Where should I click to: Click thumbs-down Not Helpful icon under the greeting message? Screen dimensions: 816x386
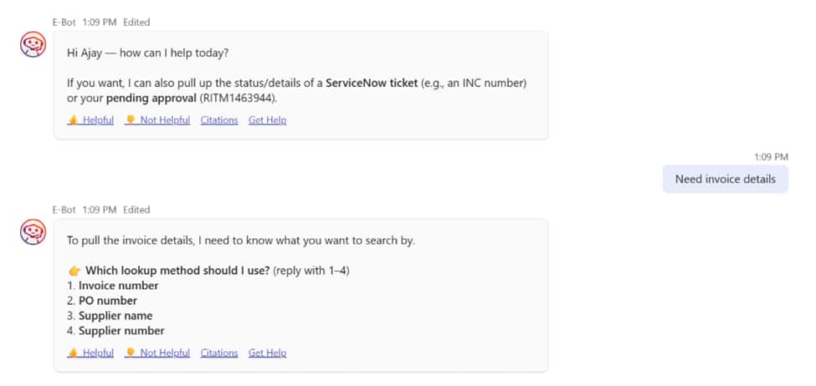click(x=131, y=120)
